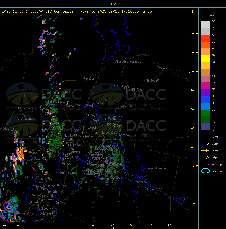Click the 'Villavicencio' place label
This screenshot has width=226, height=229.
click(x=55, y=101)
